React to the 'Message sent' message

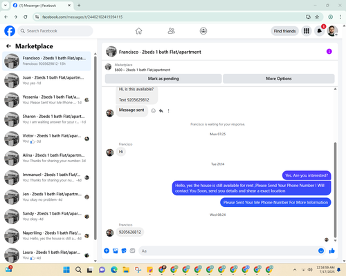coord(153,111)
